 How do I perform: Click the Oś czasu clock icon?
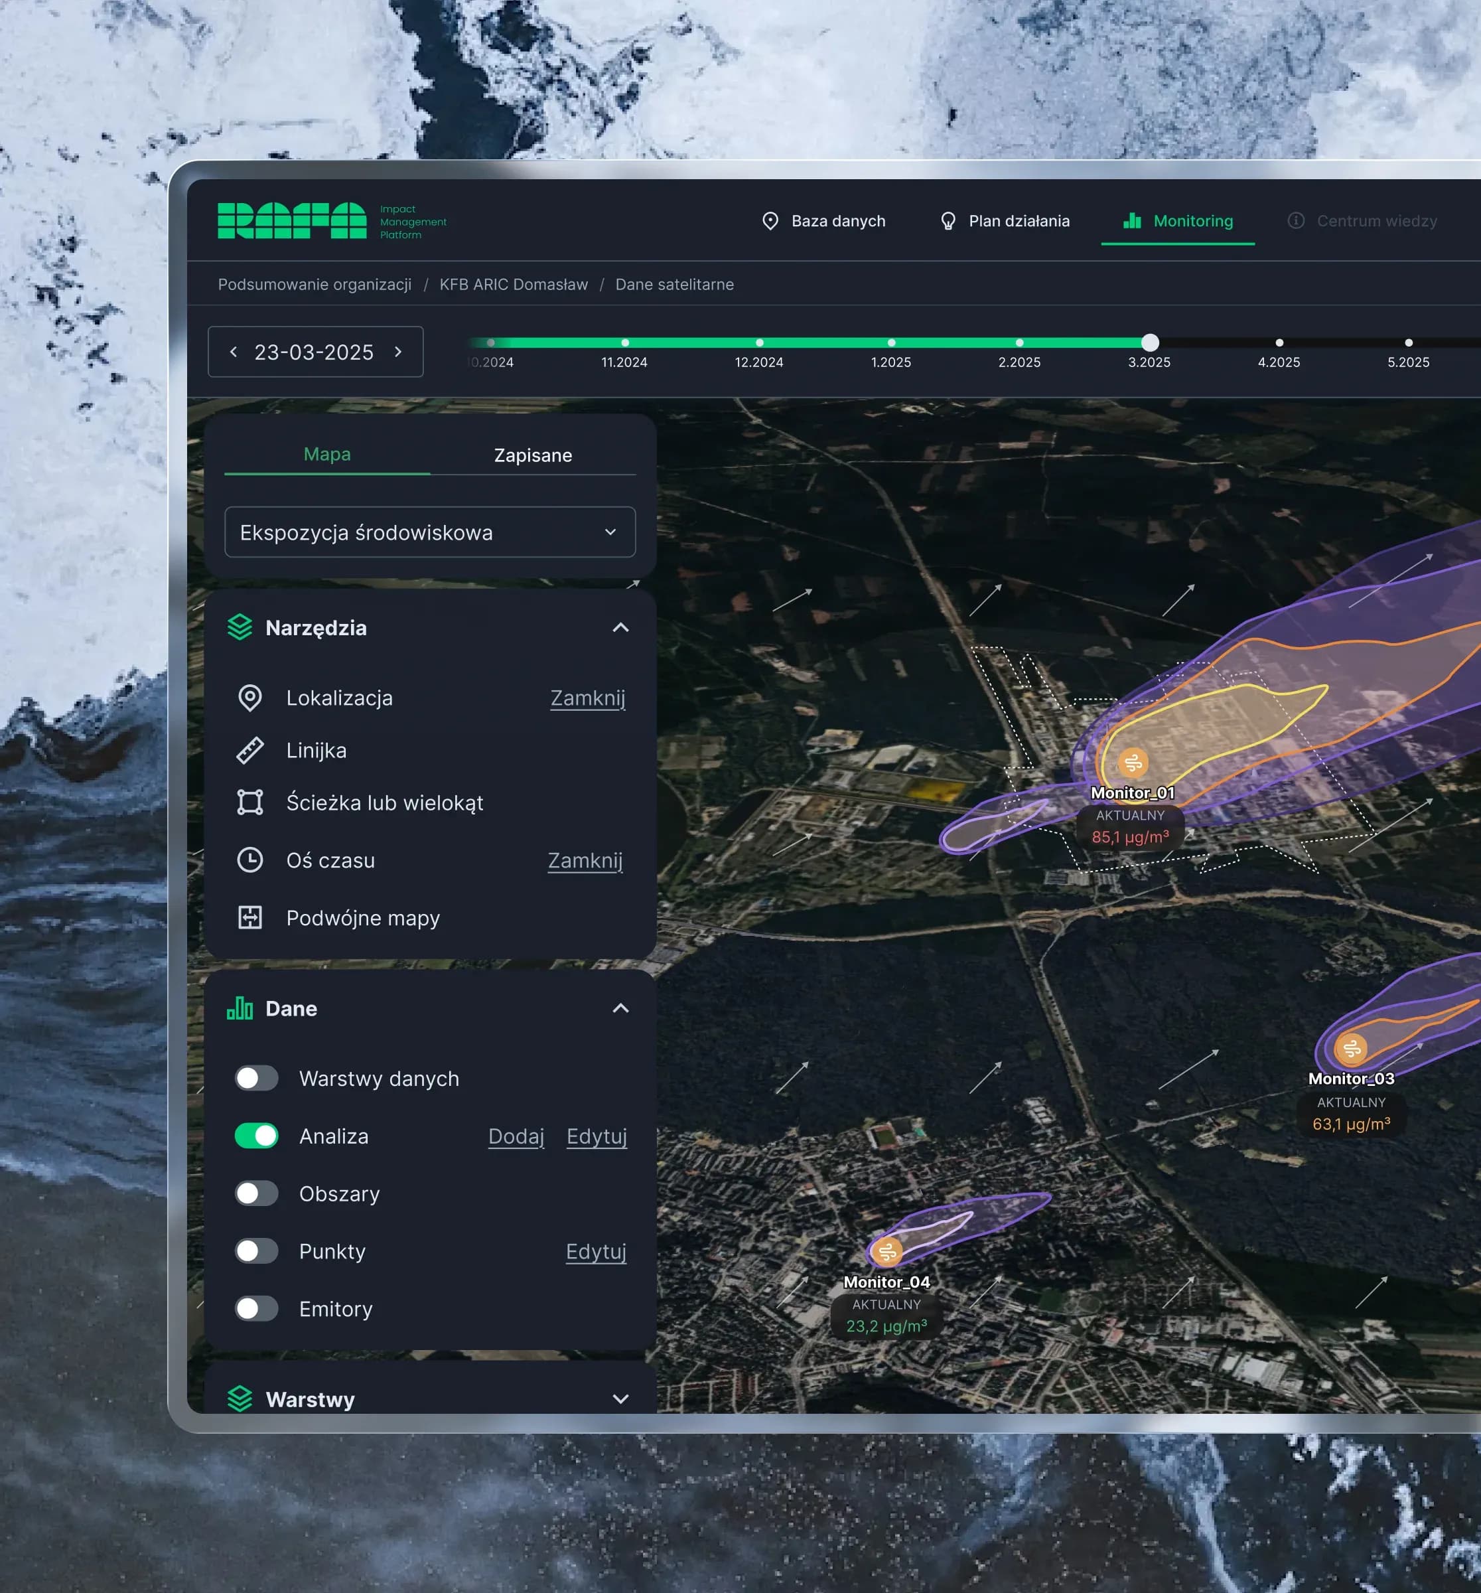[250, 860]
